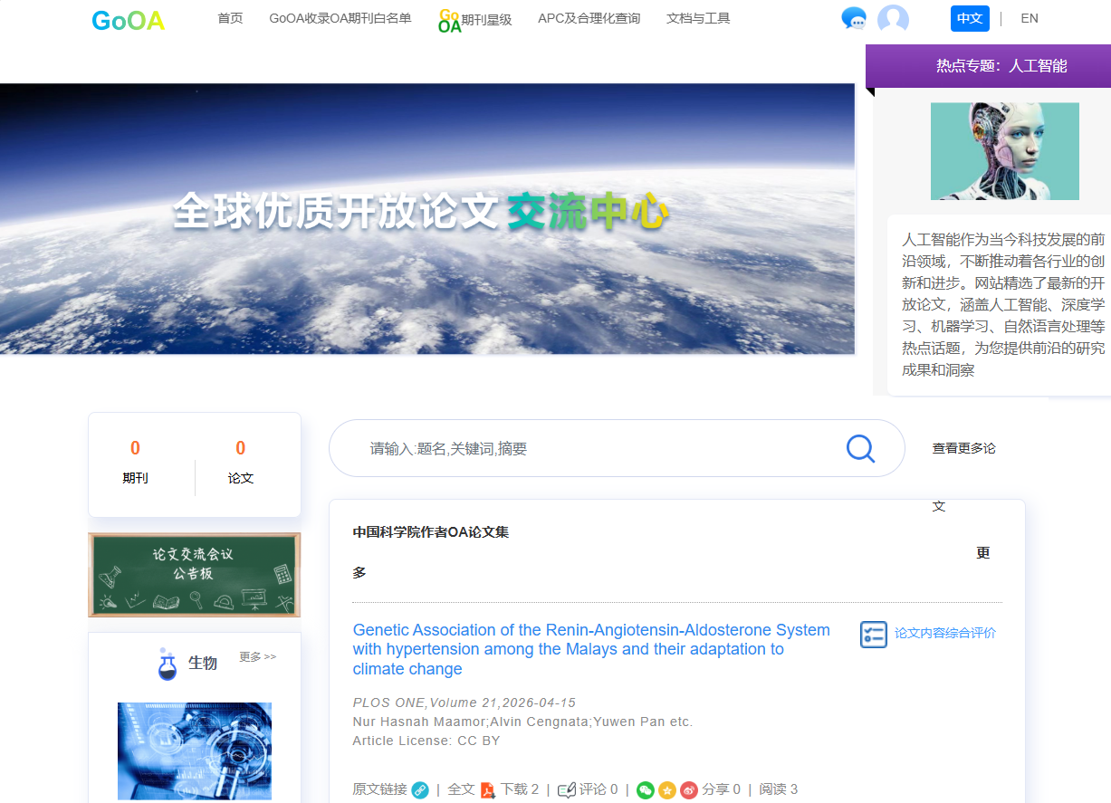Click the 查看更多论文 link
This screenshot has width=1111, height=803.
coord(963,448)
